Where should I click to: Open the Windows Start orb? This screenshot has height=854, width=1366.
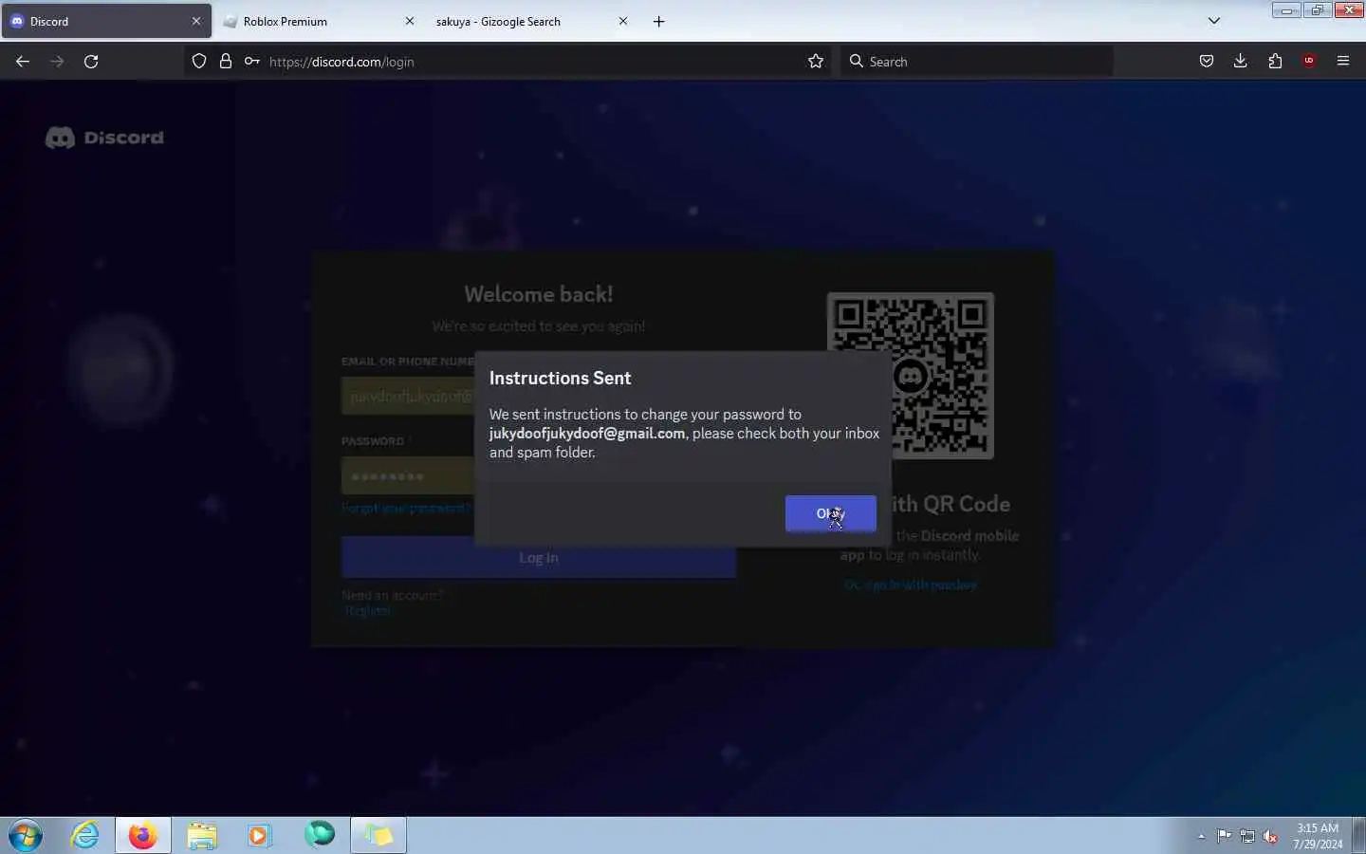click(26, 836)
